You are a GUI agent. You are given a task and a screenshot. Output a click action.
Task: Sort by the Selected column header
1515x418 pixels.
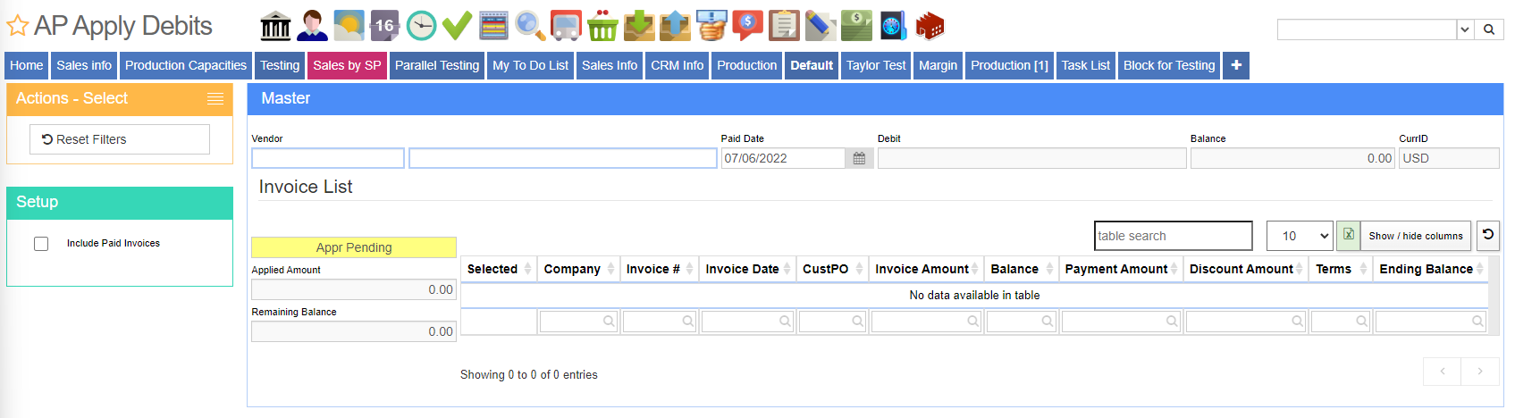(x=499, y=269)
